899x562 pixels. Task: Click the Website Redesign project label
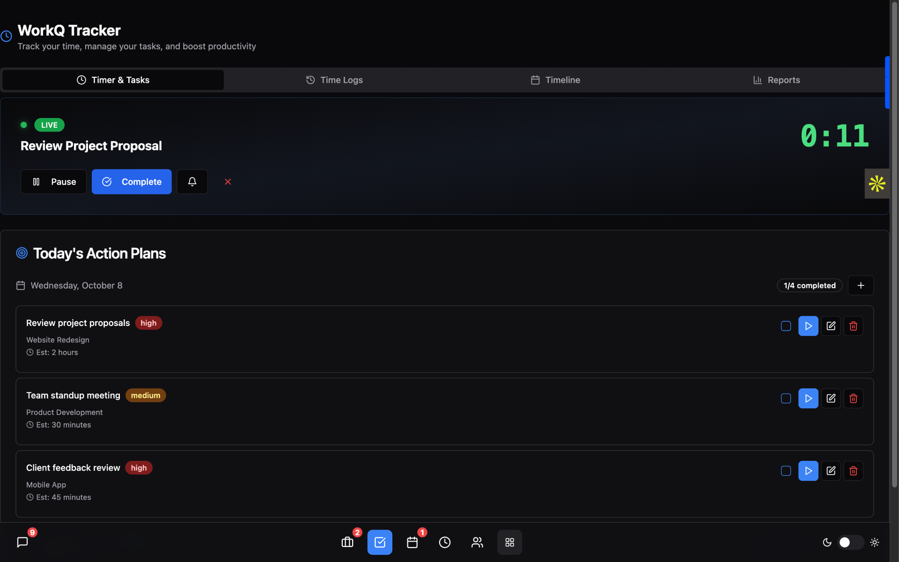(58, 340)
